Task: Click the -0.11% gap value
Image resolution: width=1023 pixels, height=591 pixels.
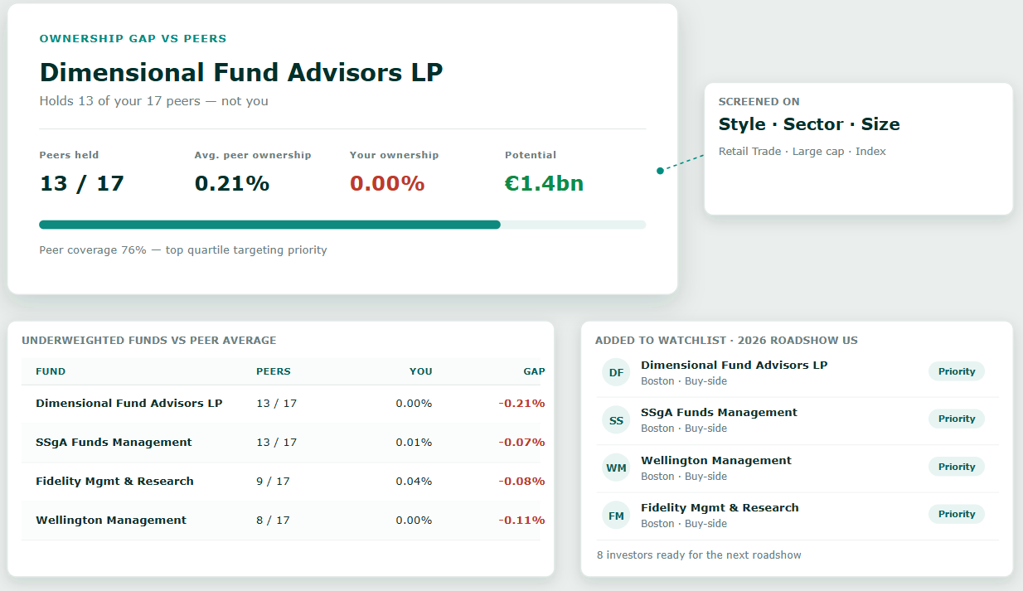Action: coord(521,521)
